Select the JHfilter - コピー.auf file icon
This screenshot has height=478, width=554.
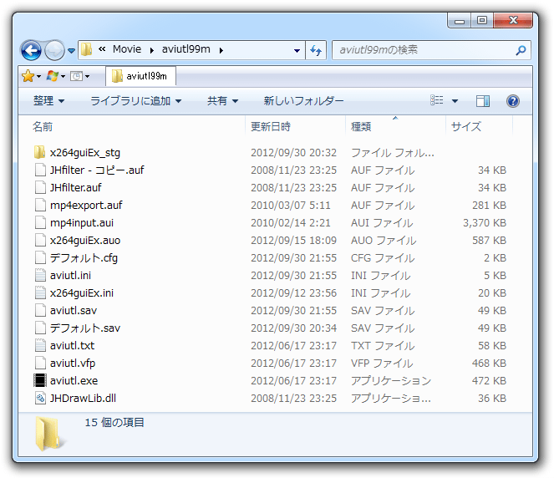point(40,170)
